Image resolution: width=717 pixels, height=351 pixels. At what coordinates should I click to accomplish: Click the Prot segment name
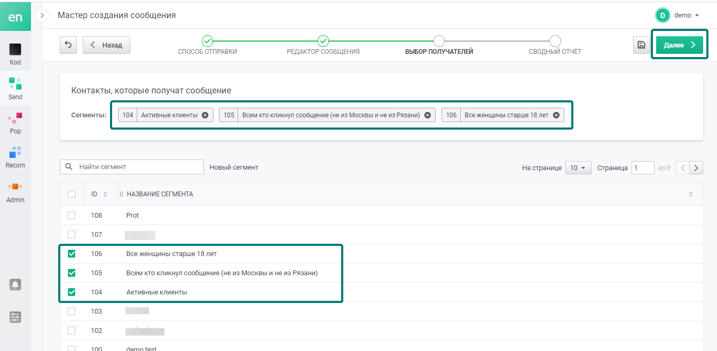pos(132,216)
